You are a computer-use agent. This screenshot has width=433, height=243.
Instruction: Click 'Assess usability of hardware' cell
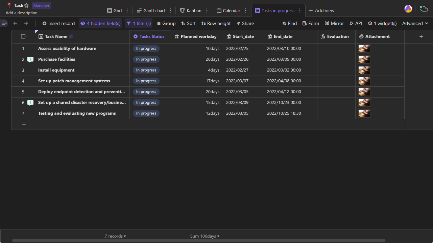(82, 49)
